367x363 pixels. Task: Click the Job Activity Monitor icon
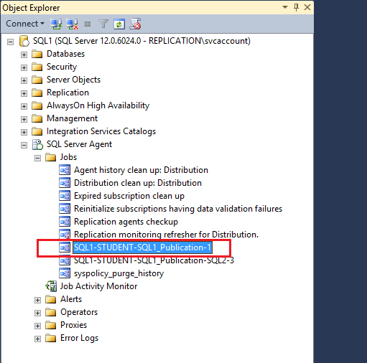point(51,286)
